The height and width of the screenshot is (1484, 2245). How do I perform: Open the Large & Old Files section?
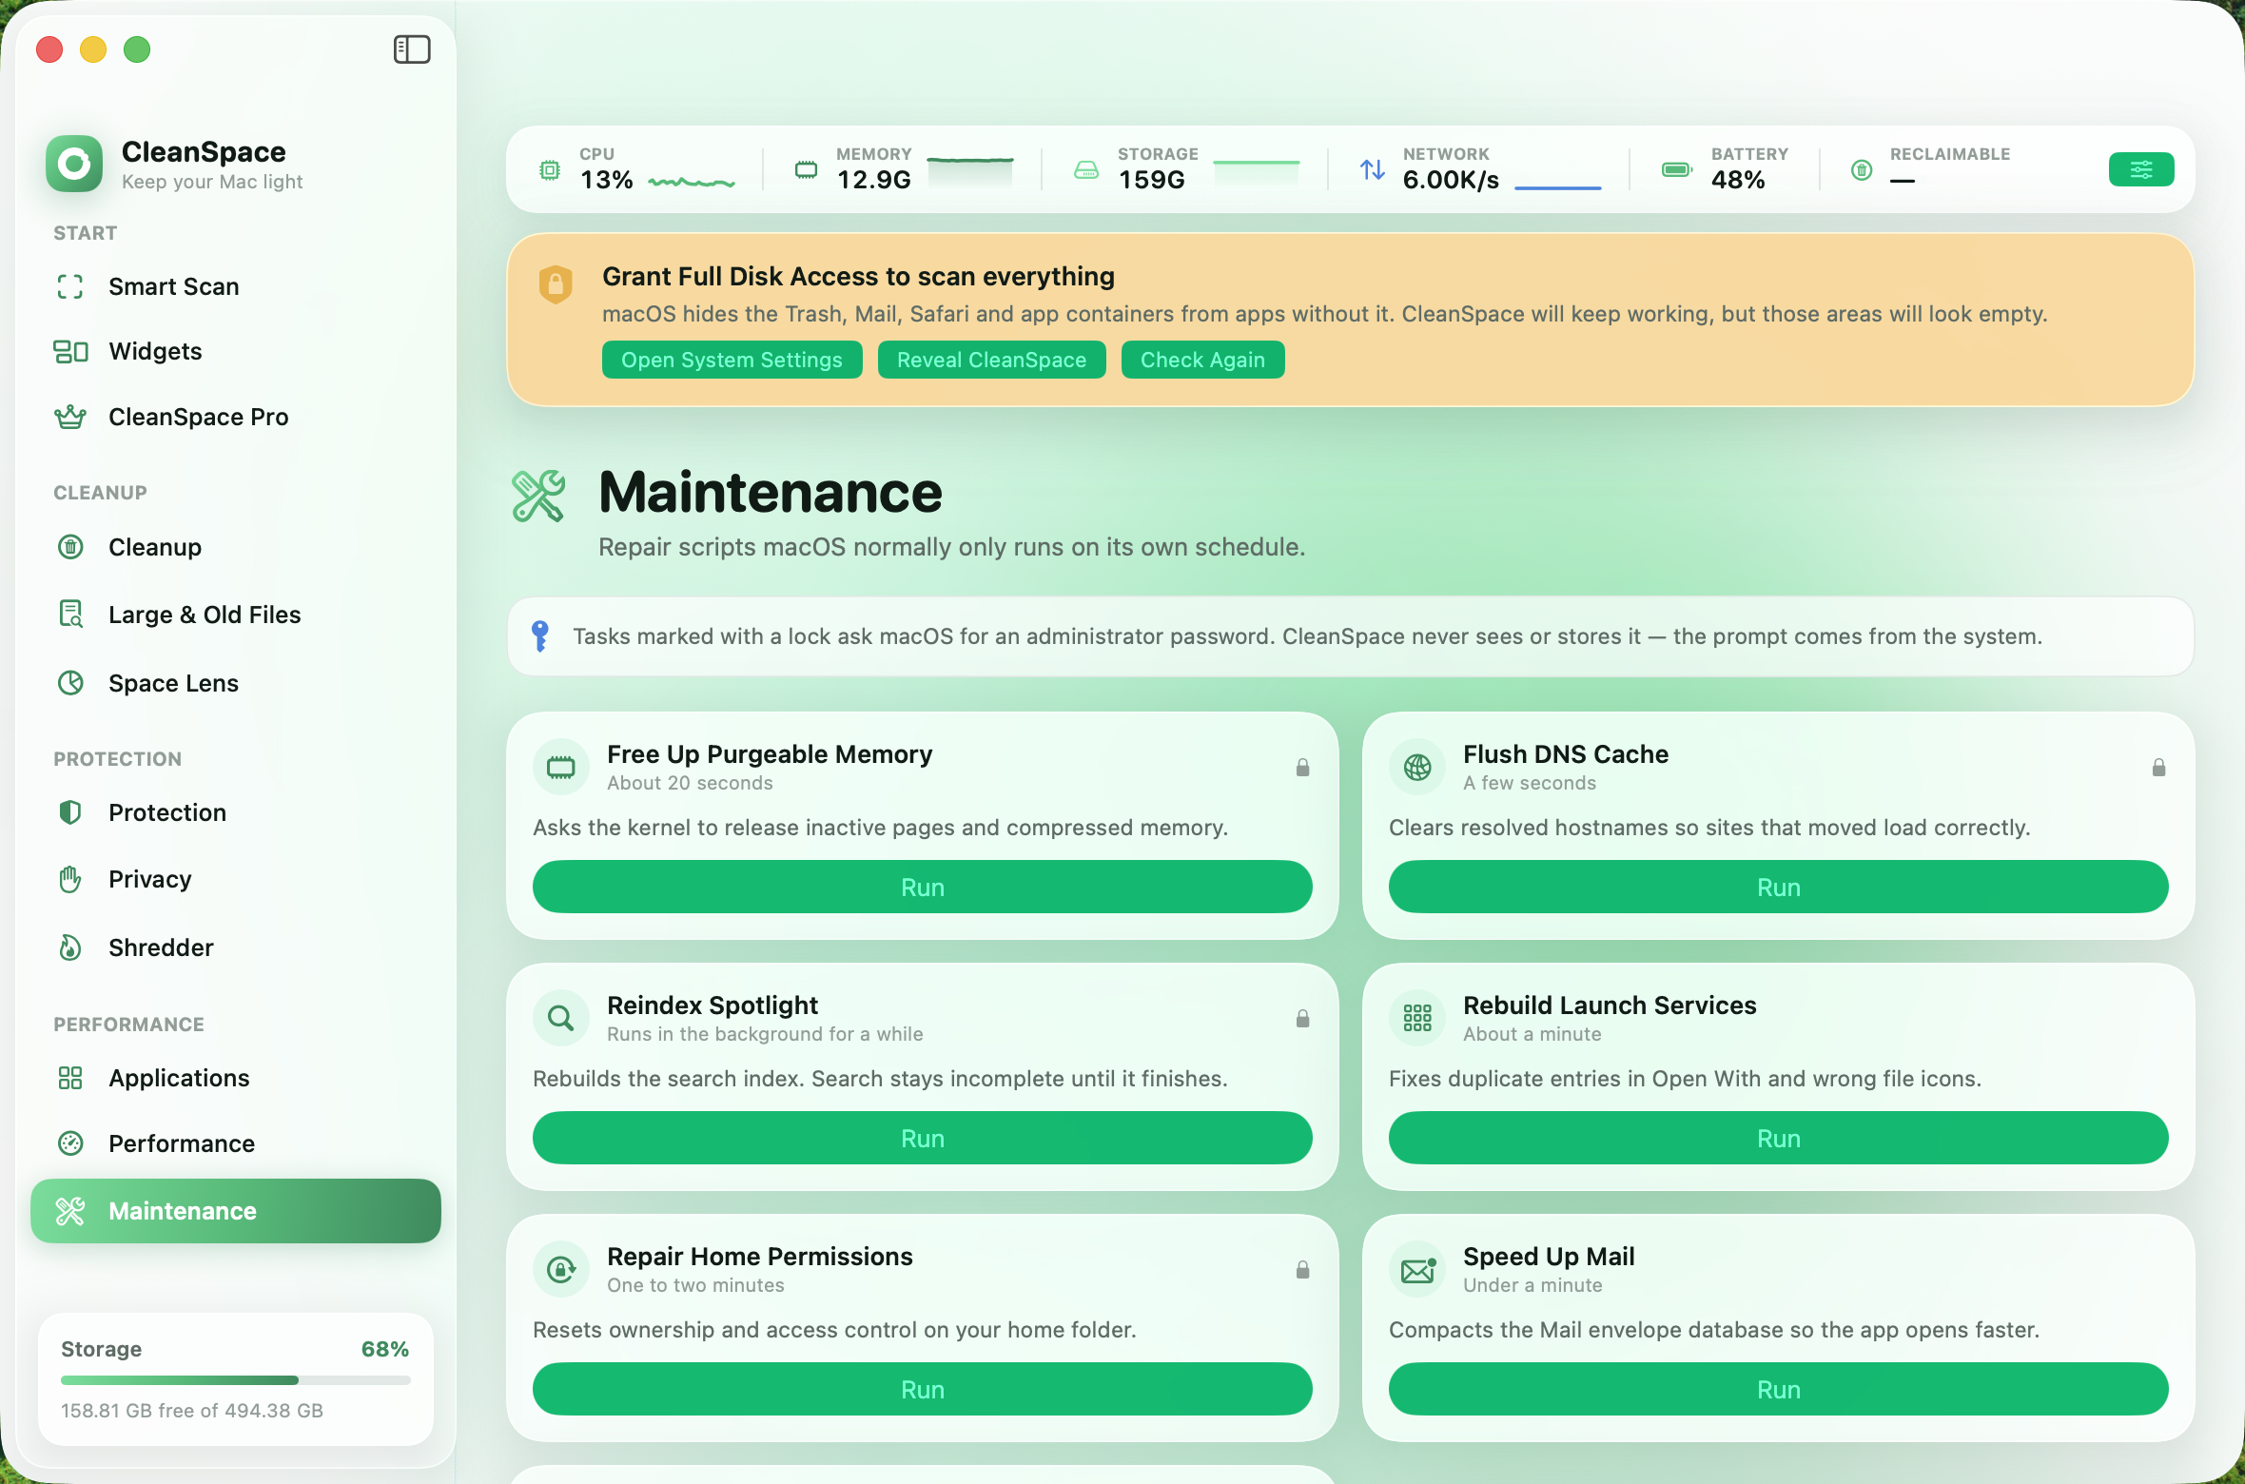236,615
